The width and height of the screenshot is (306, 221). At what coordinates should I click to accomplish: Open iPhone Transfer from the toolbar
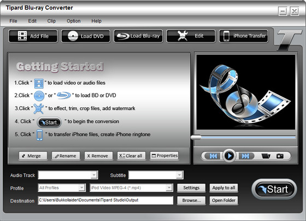click(x=244, y=36)
